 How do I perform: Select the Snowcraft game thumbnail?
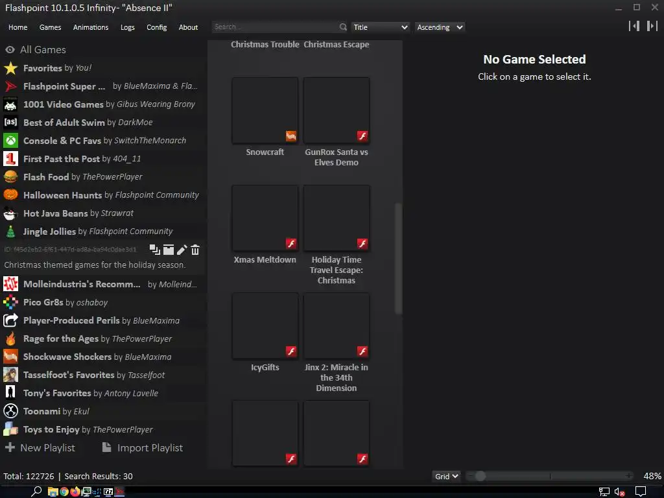point(265,110)
